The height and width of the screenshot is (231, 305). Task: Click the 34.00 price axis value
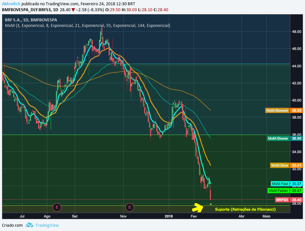296,152
